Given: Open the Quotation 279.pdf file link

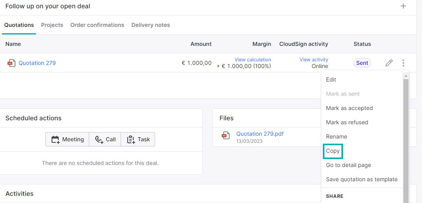Looking at the screenshot, I should tap(260, 134).
